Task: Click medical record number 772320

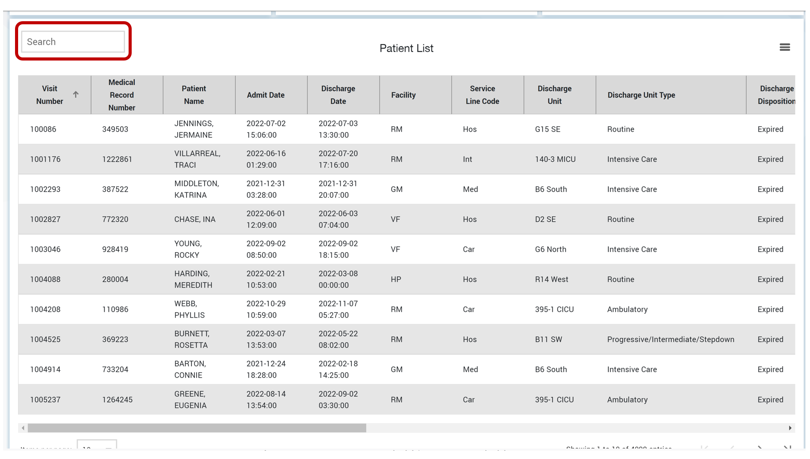Action: pyautogui.click(x=115, y=220)
